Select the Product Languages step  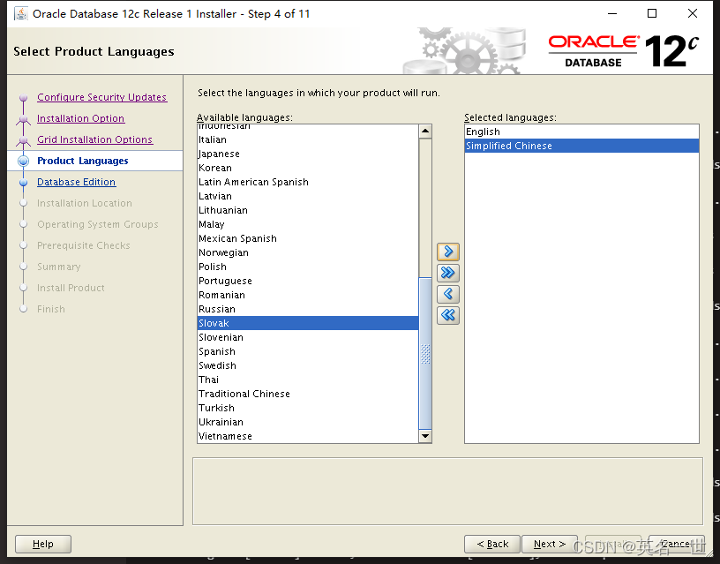coord(83,161)
